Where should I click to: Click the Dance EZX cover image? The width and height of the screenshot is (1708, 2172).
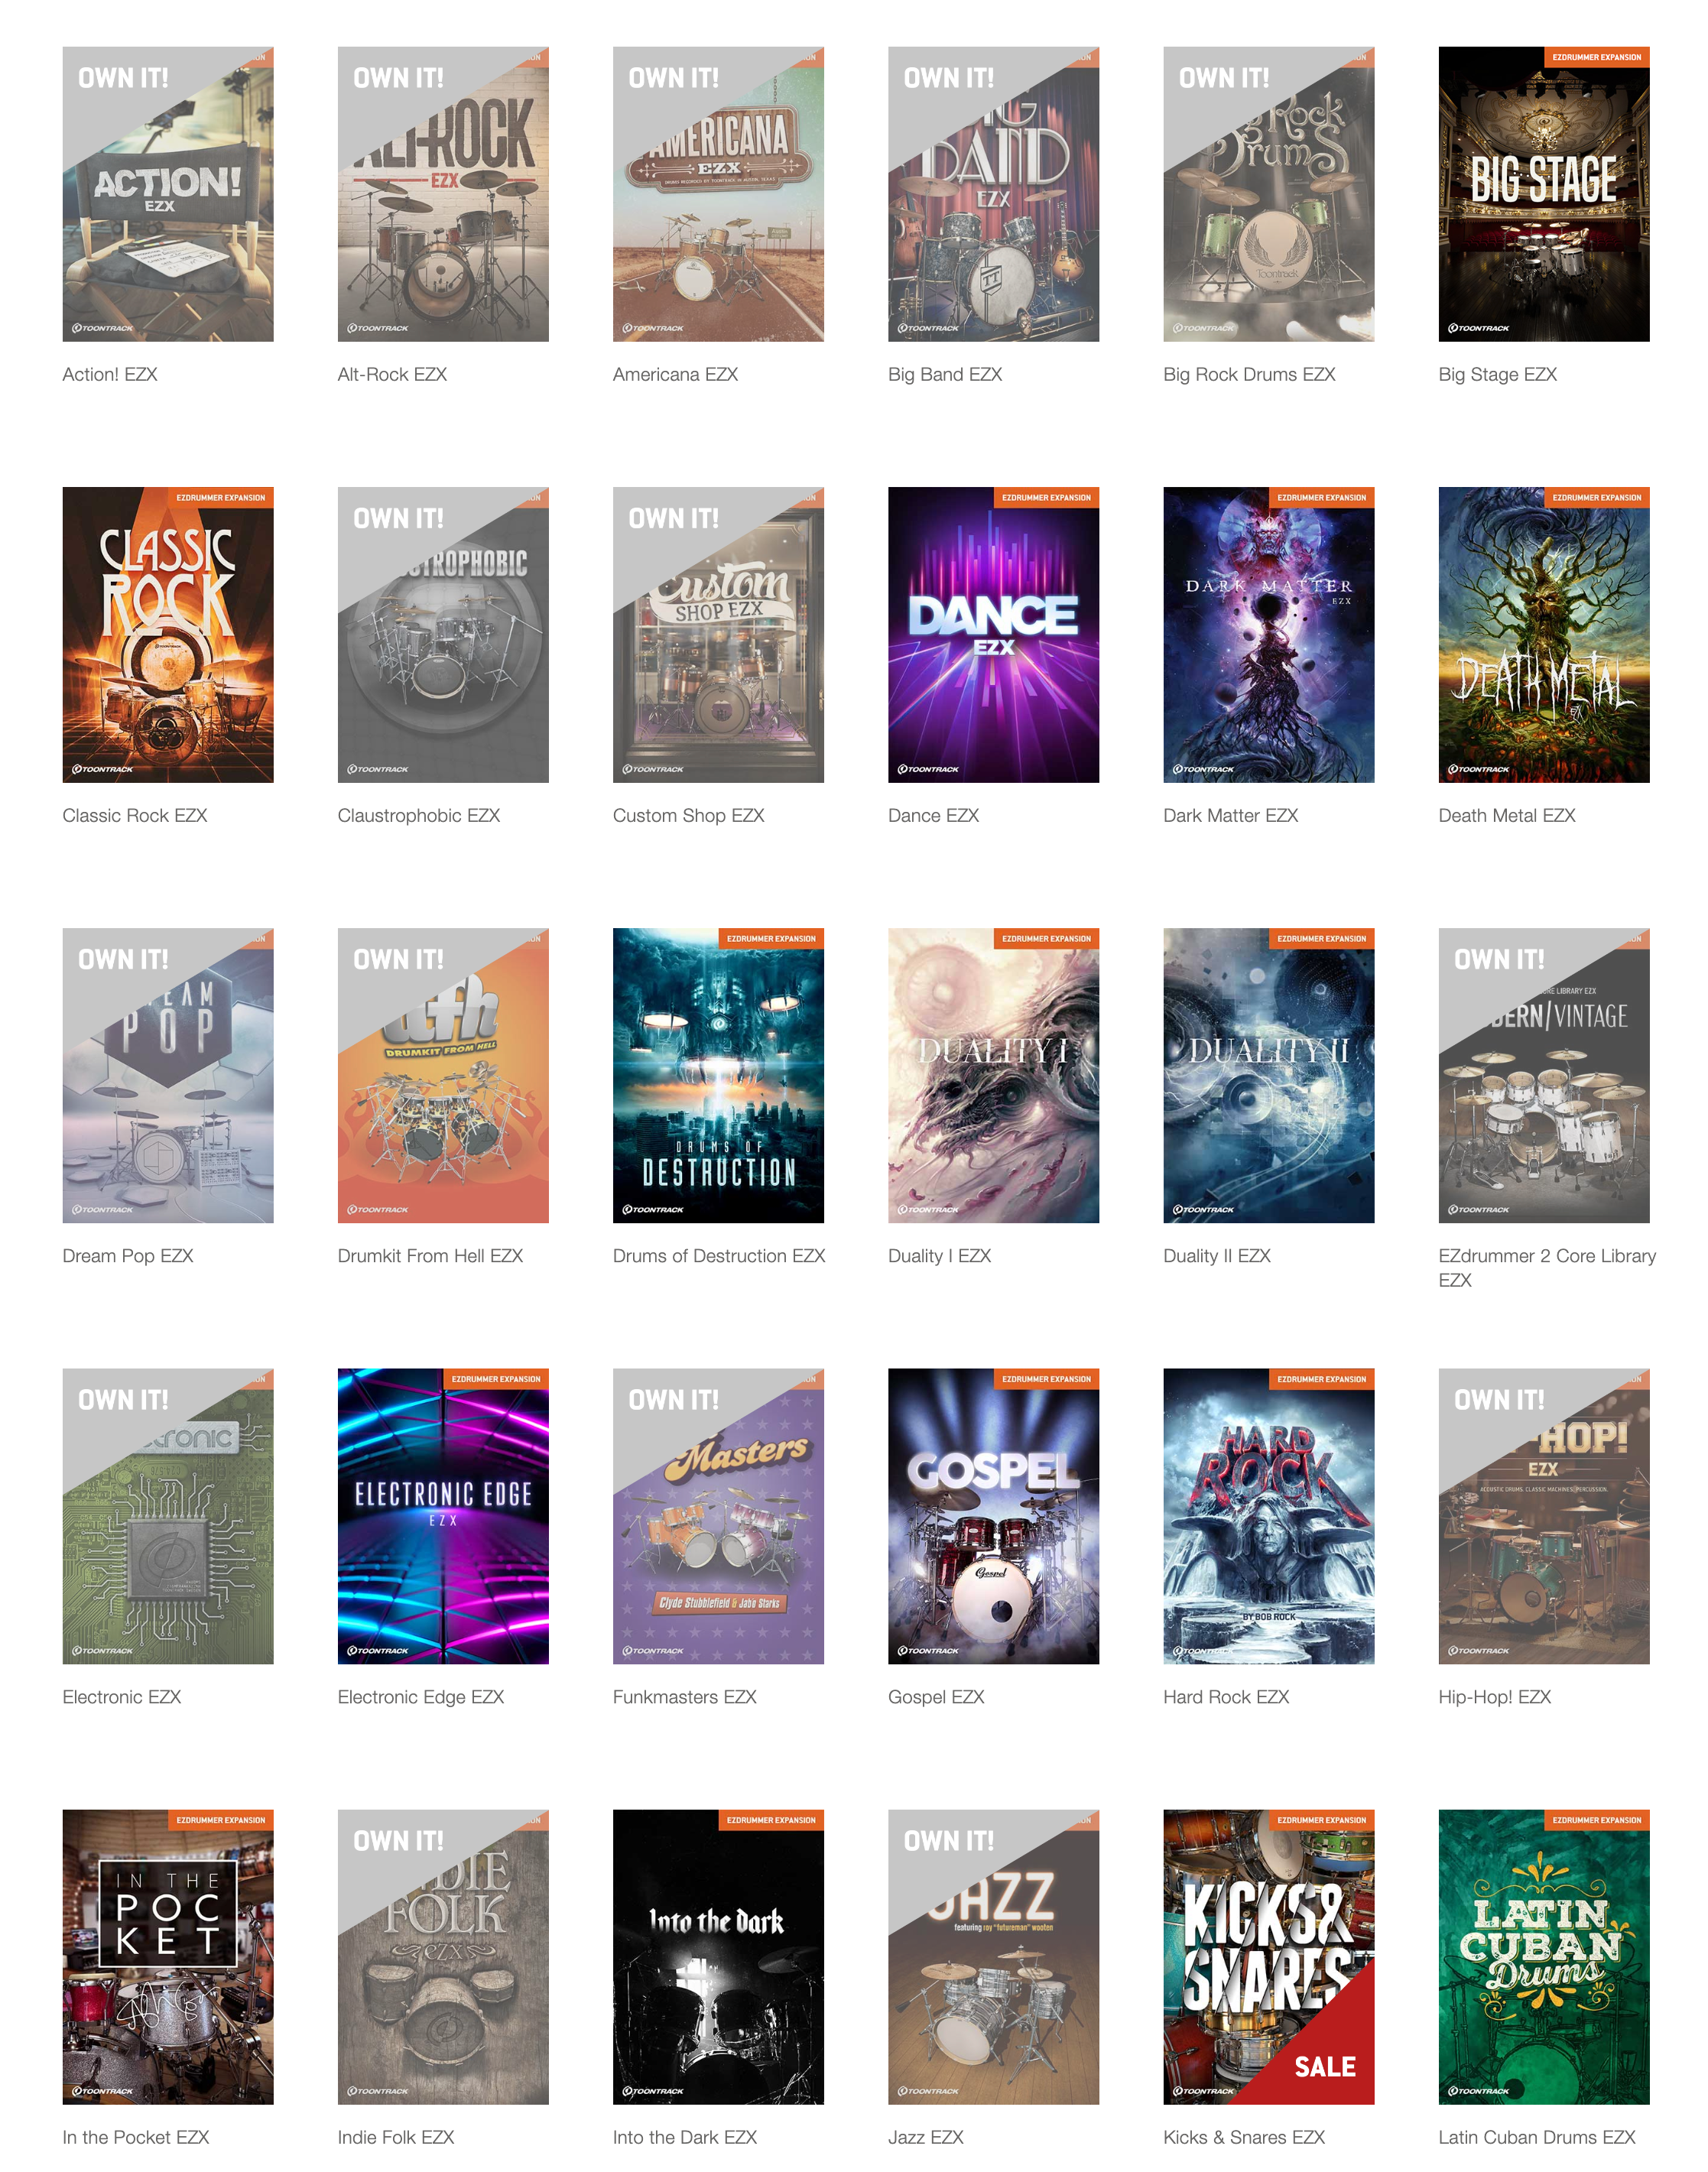993,634
